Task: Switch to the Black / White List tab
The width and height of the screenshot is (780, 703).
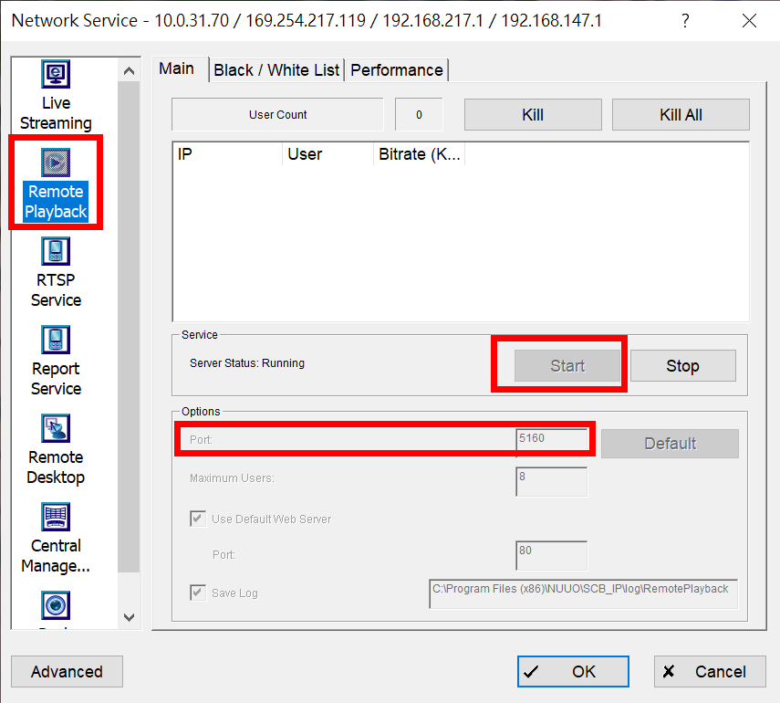Action: coord(276,69)
